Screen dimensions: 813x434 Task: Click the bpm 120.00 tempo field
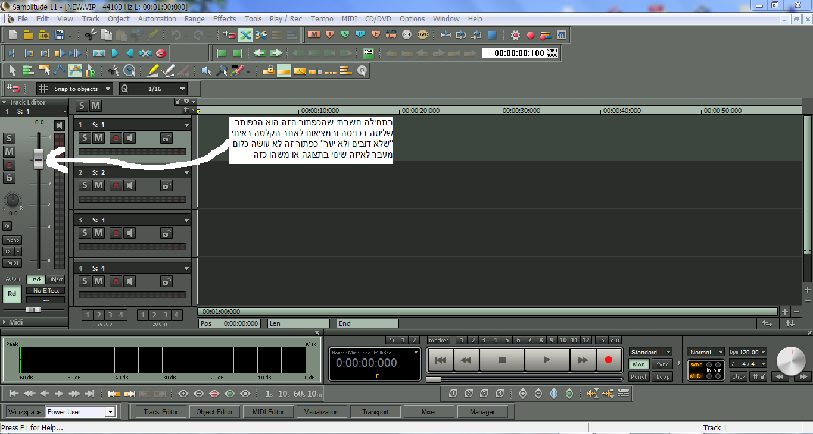point(748,352)
